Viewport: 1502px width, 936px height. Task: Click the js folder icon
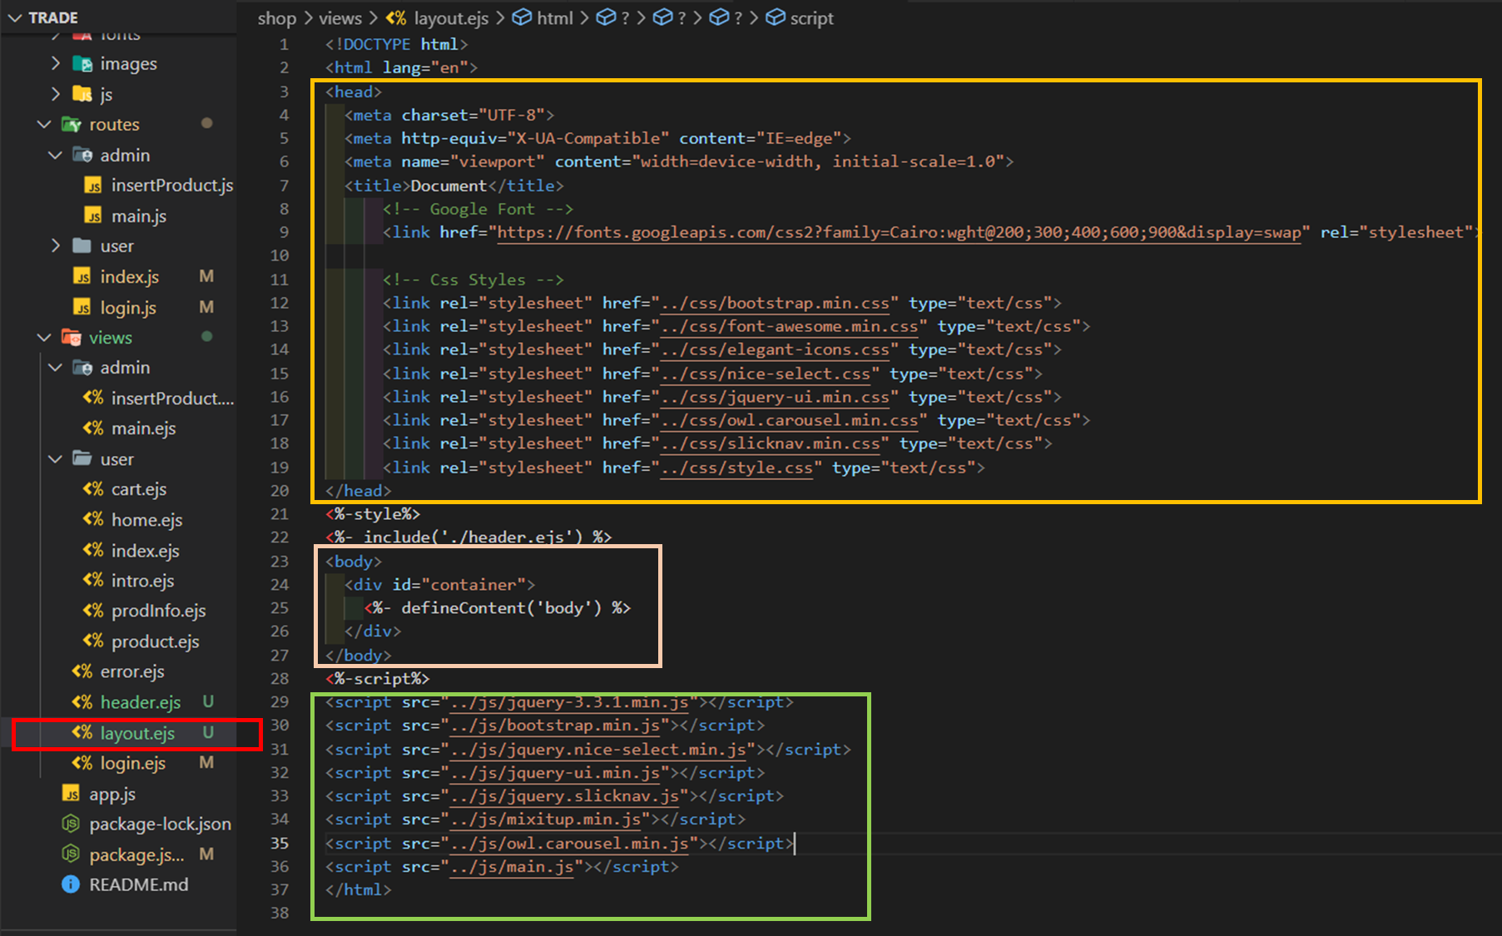82,94
